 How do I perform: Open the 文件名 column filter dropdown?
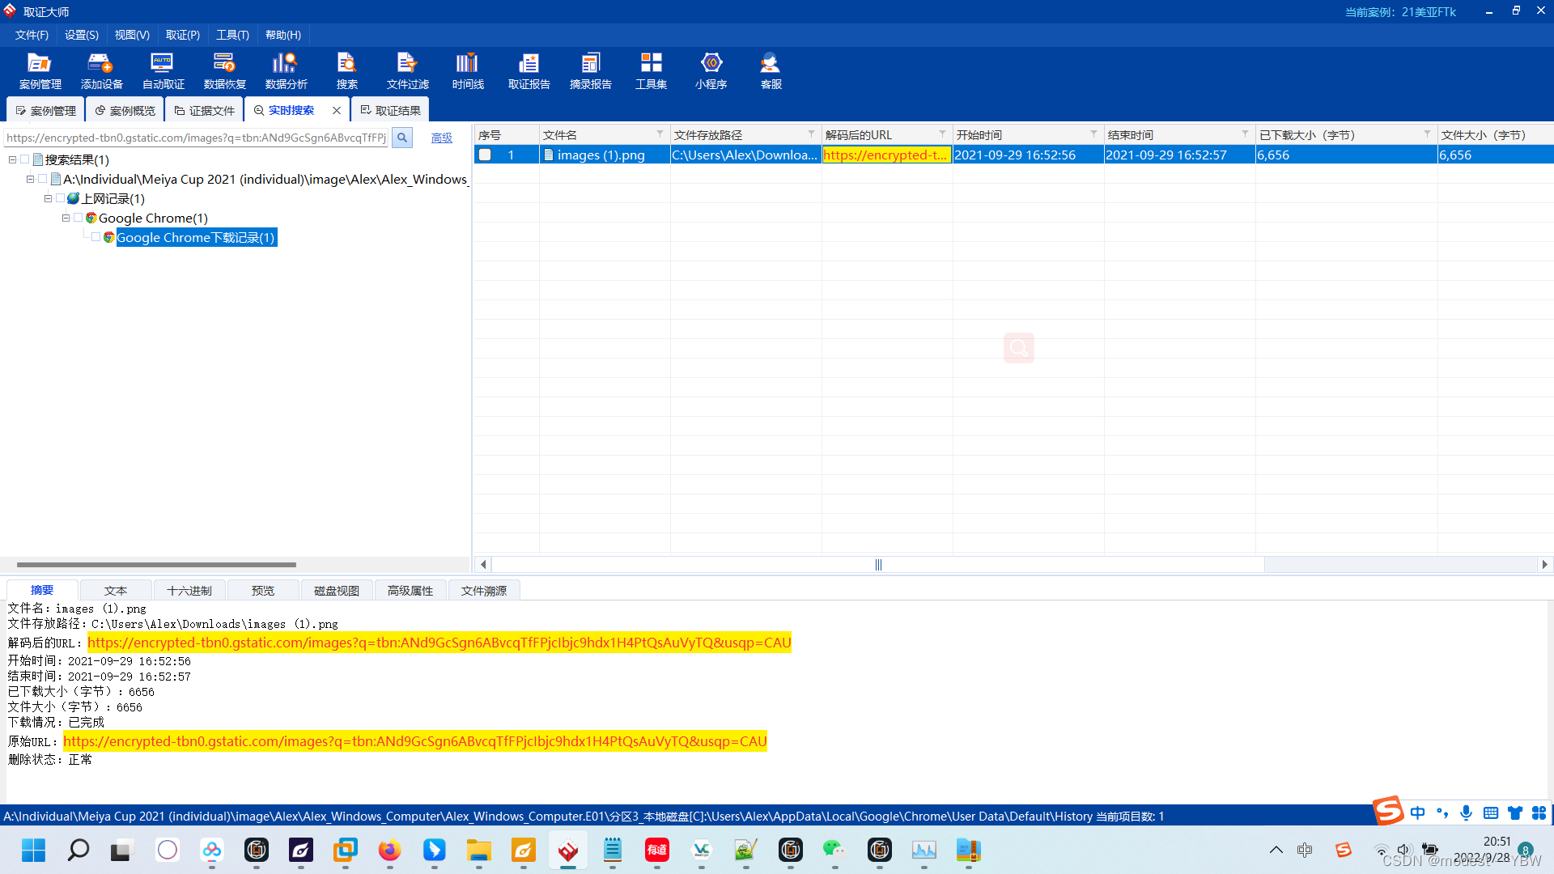point(660,134)
